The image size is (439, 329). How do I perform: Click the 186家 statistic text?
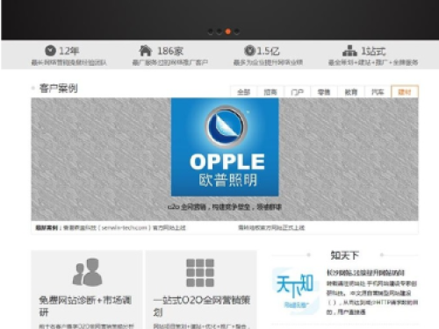point(170,51)
